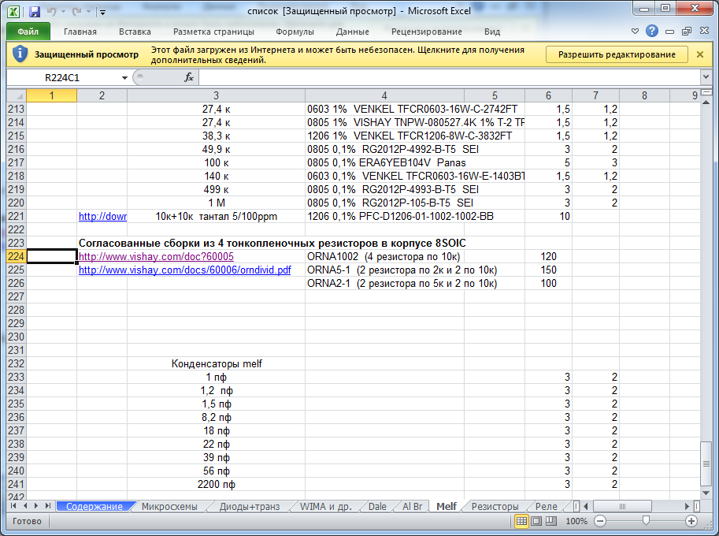Image resolution: width=719 pixels, height=536 pixels.
Task: Click cell with 2200 пф
Action: [216, 484]
